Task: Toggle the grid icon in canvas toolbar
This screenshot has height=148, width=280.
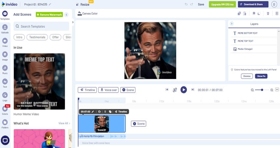Action: pos(277,13)
